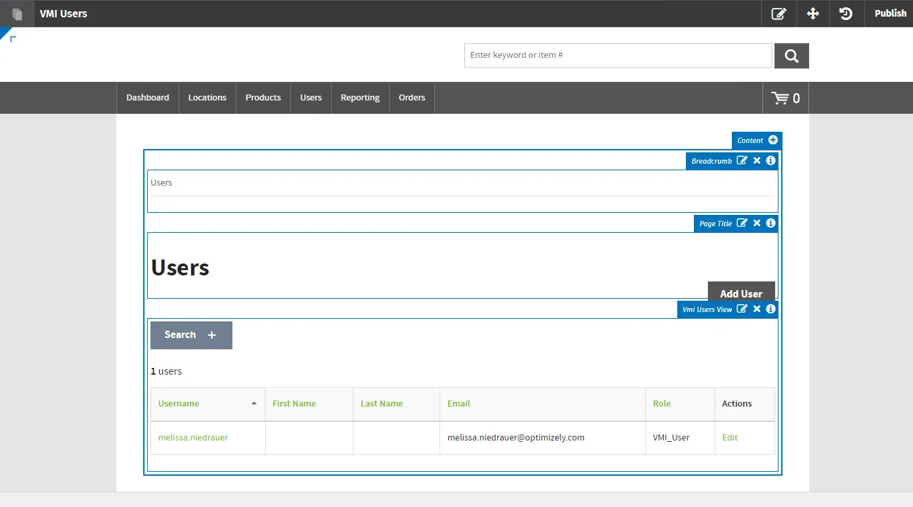Go to the Reporting menu item
The width and height of the screenshot is (913, 507).
360,98
